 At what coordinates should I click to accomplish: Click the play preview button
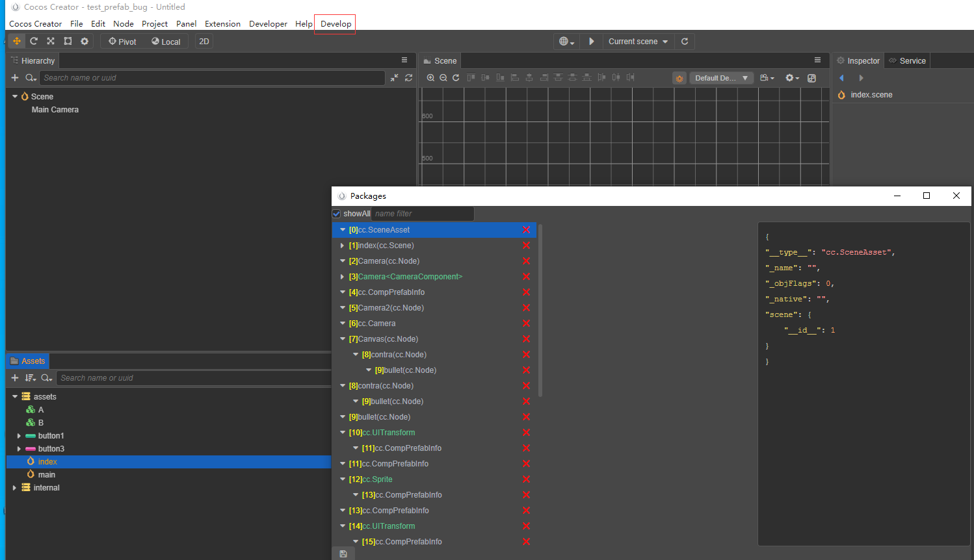click(591, 41)
